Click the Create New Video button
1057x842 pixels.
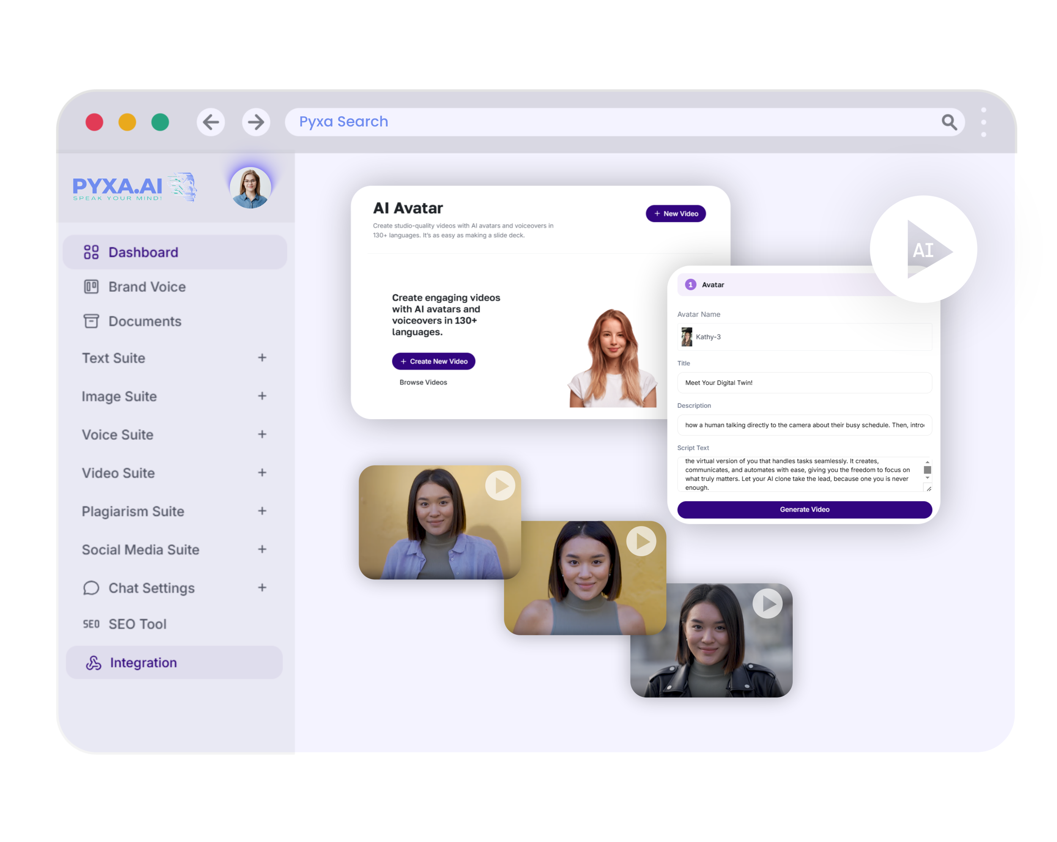[435, 361]
